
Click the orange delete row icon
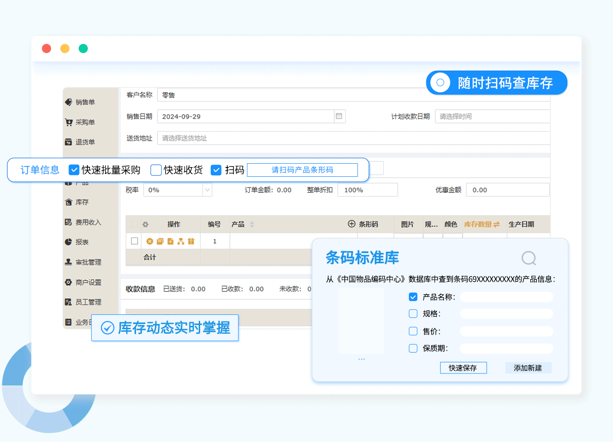(150, 241)
